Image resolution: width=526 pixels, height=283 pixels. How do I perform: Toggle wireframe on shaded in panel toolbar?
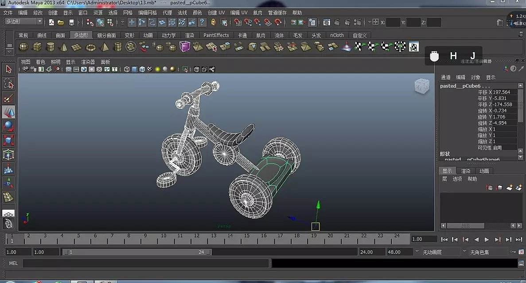(x=142, y=69)
